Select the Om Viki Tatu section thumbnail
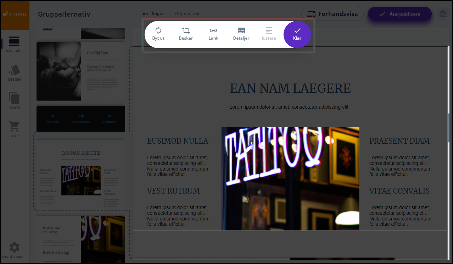453x264 pixels. (x=81, y=71)
